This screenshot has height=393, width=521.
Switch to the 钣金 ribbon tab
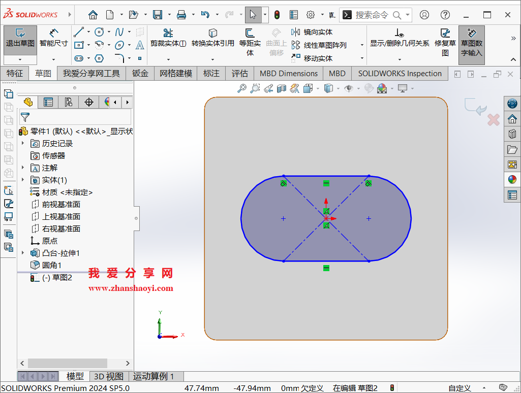point(140,73)
